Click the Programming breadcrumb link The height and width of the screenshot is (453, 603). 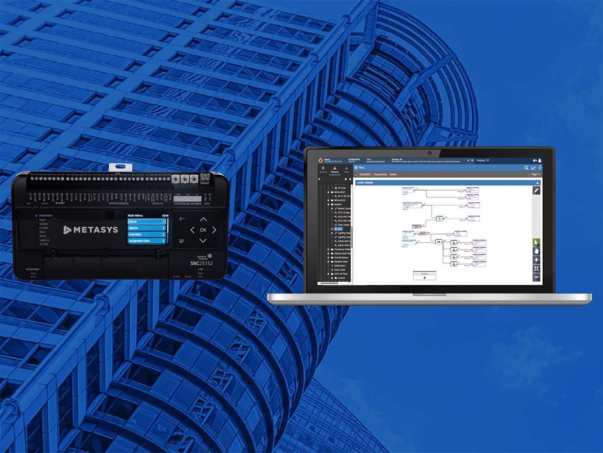(x=381, y=174)
